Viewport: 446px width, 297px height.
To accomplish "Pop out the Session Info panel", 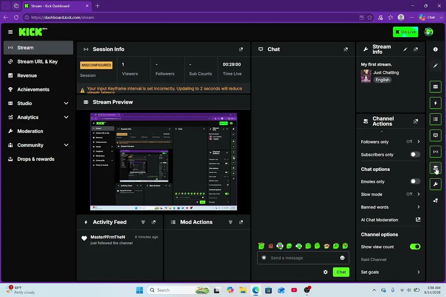I will click(241, 49).
